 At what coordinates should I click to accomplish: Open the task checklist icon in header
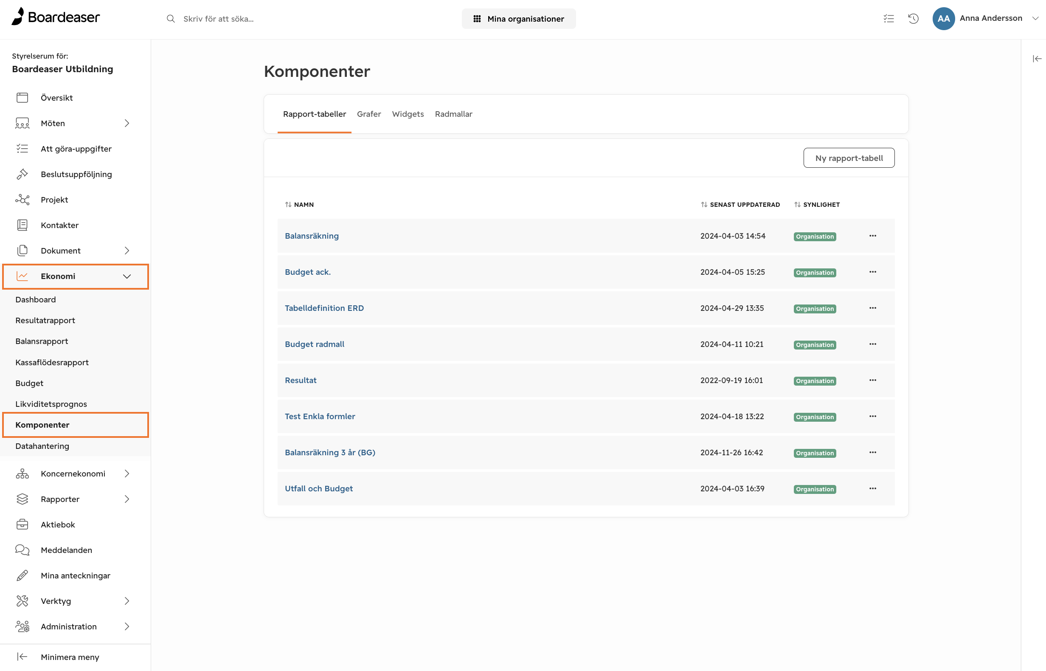[889, 19]
